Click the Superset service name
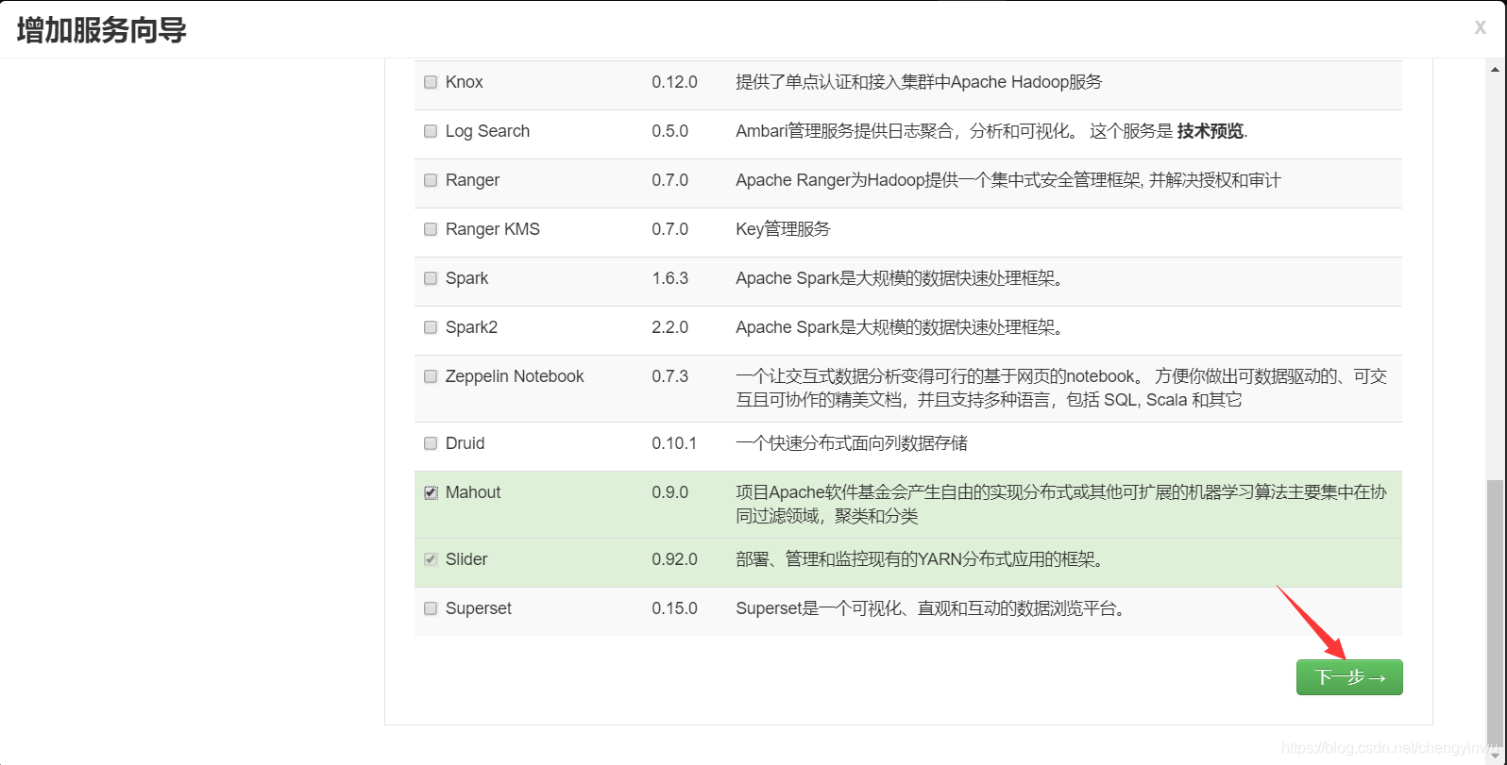 coord(479,608)
